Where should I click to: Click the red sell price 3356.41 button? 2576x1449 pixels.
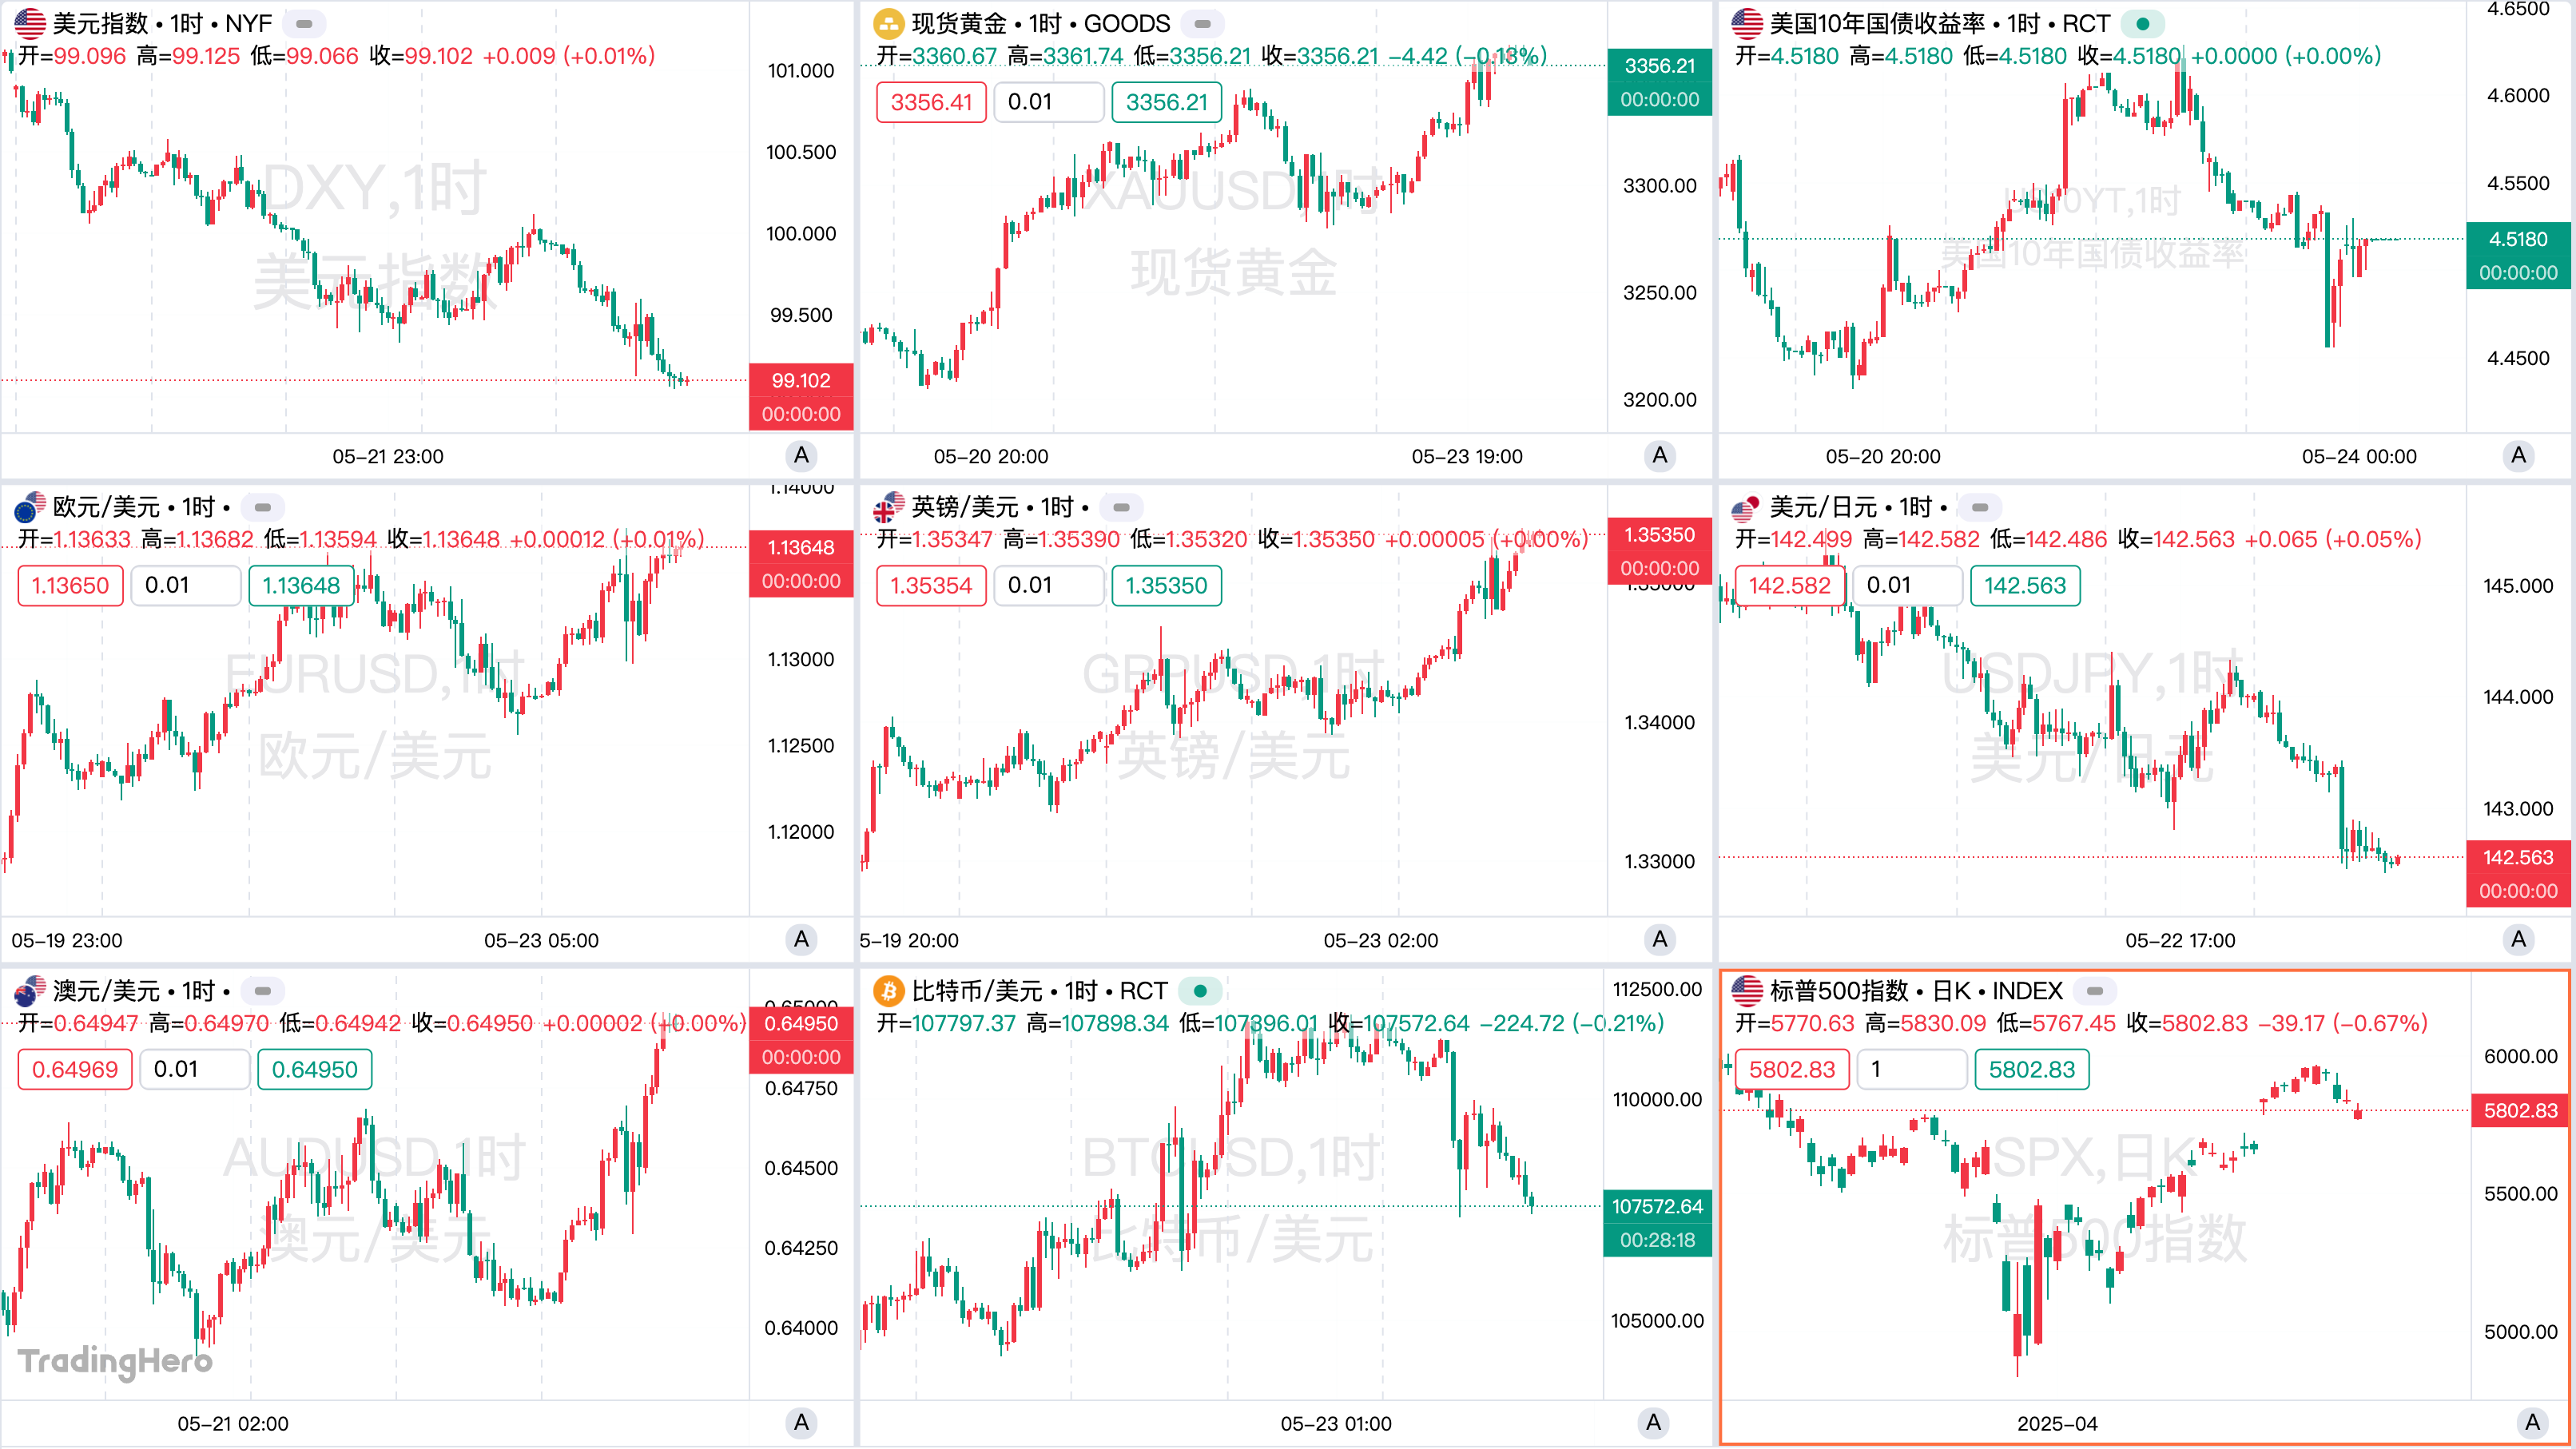point(931,102)
